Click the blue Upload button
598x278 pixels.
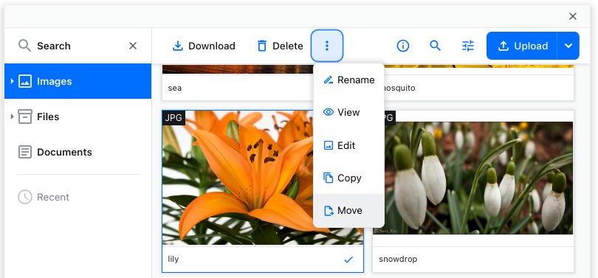tap(522, 46)
